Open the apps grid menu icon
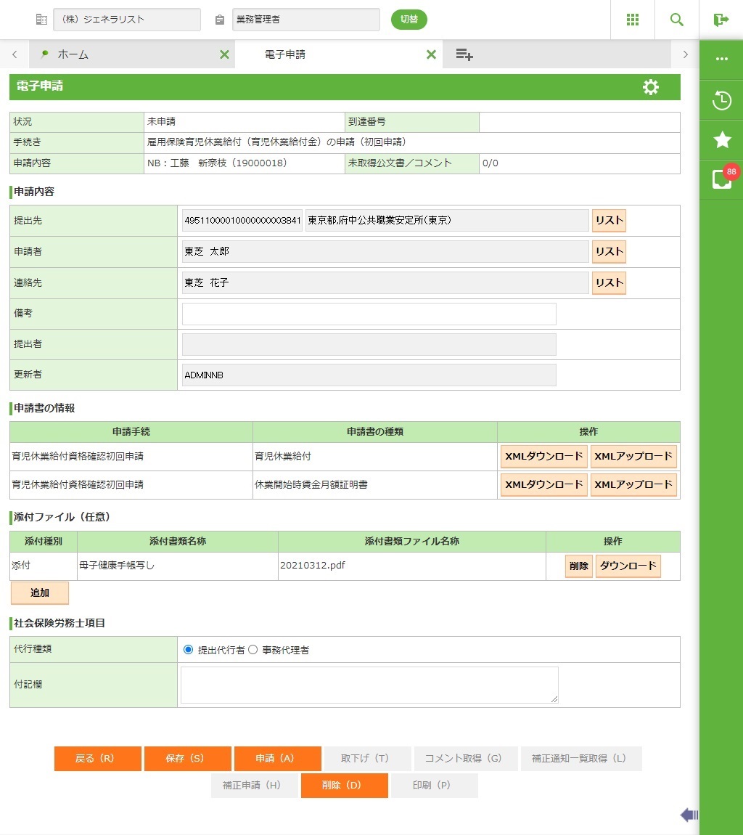The image size is (743, 835). (632, 20)
